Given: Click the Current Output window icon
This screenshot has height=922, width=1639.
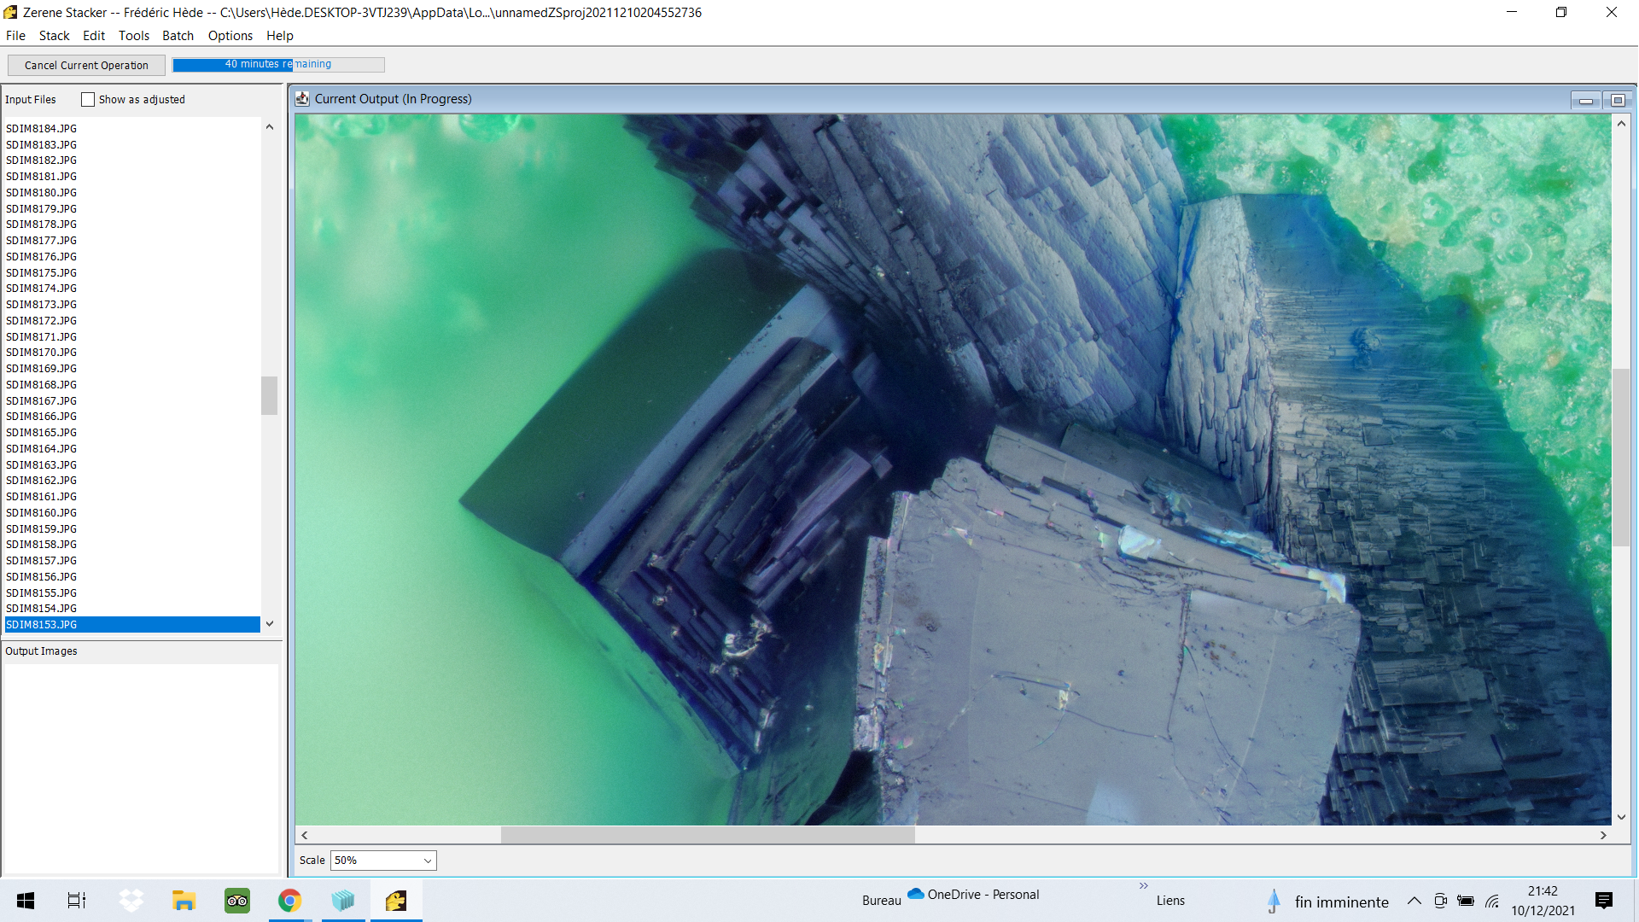Looking at the screenshot, I should [302, 99].
